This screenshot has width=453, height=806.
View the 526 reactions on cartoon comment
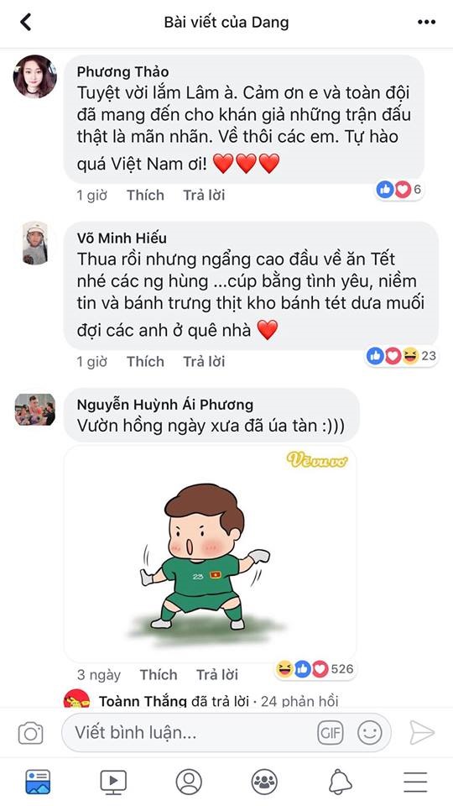coord(315,669)
